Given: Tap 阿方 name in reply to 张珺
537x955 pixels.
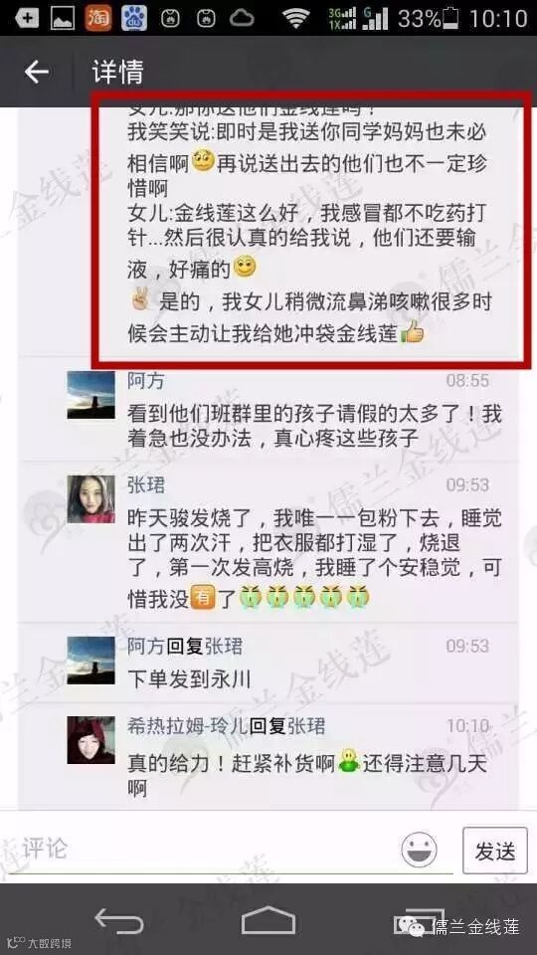Looking at the screenshot, I should click(x=146, y=646).
